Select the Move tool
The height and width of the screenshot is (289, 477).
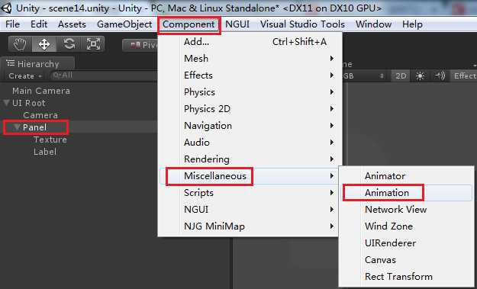click(44, 44)
